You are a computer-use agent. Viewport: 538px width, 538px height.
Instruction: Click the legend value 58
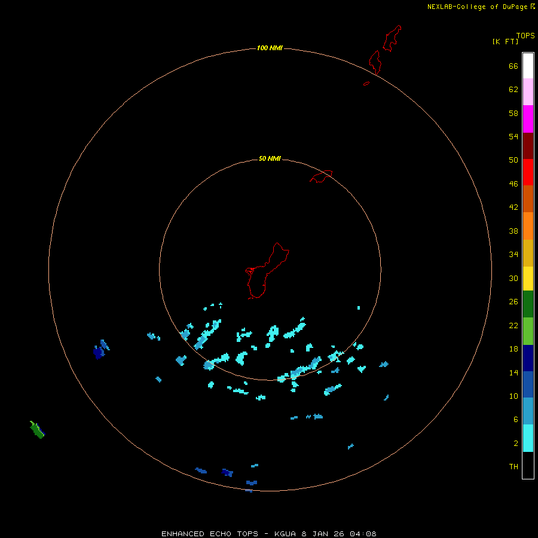[x=513, y=113]
